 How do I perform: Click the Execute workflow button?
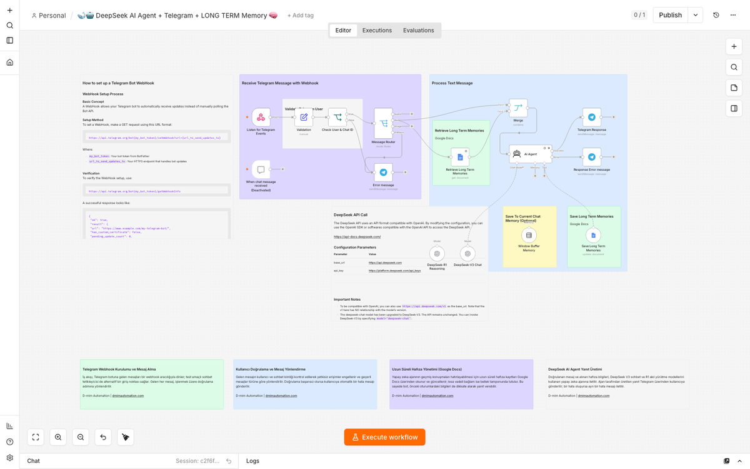point(385,437)
